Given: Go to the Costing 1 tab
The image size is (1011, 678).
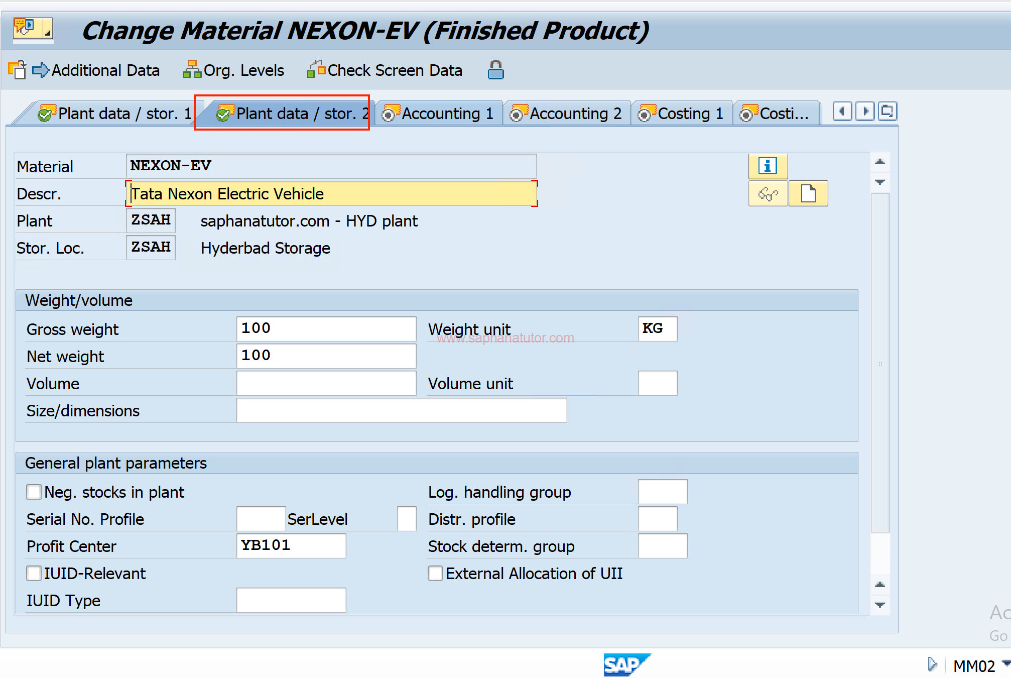Looking at the screenshot, I should click(x=681, y=114).
